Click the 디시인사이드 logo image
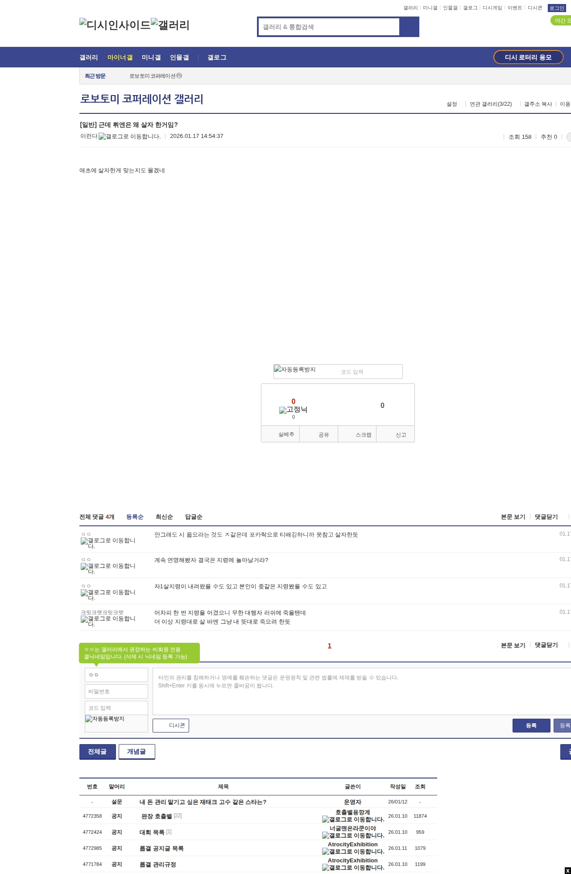The width and height of the screenshot is (571, 874). (115, 25)
